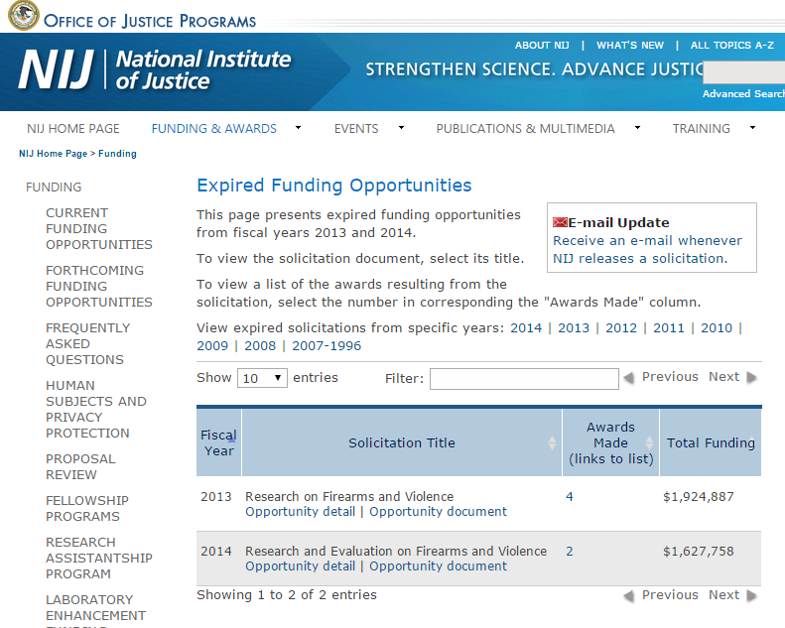Click the bottom Next arrow icon
Viewport: 785px width, 628px height.
pyautogui.click(x=751, y=596)
